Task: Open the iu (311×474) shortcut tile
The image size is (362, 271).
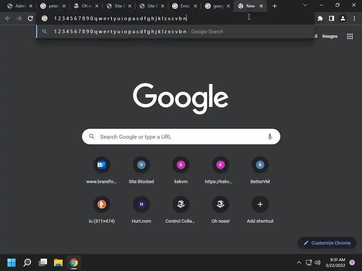Action: [x=101, y=210]
